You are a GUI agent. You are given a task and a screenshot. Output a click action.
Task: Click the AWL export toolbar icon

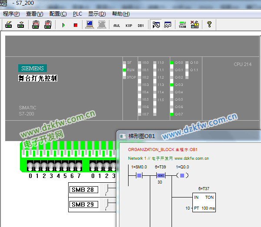tap(36, 25)
